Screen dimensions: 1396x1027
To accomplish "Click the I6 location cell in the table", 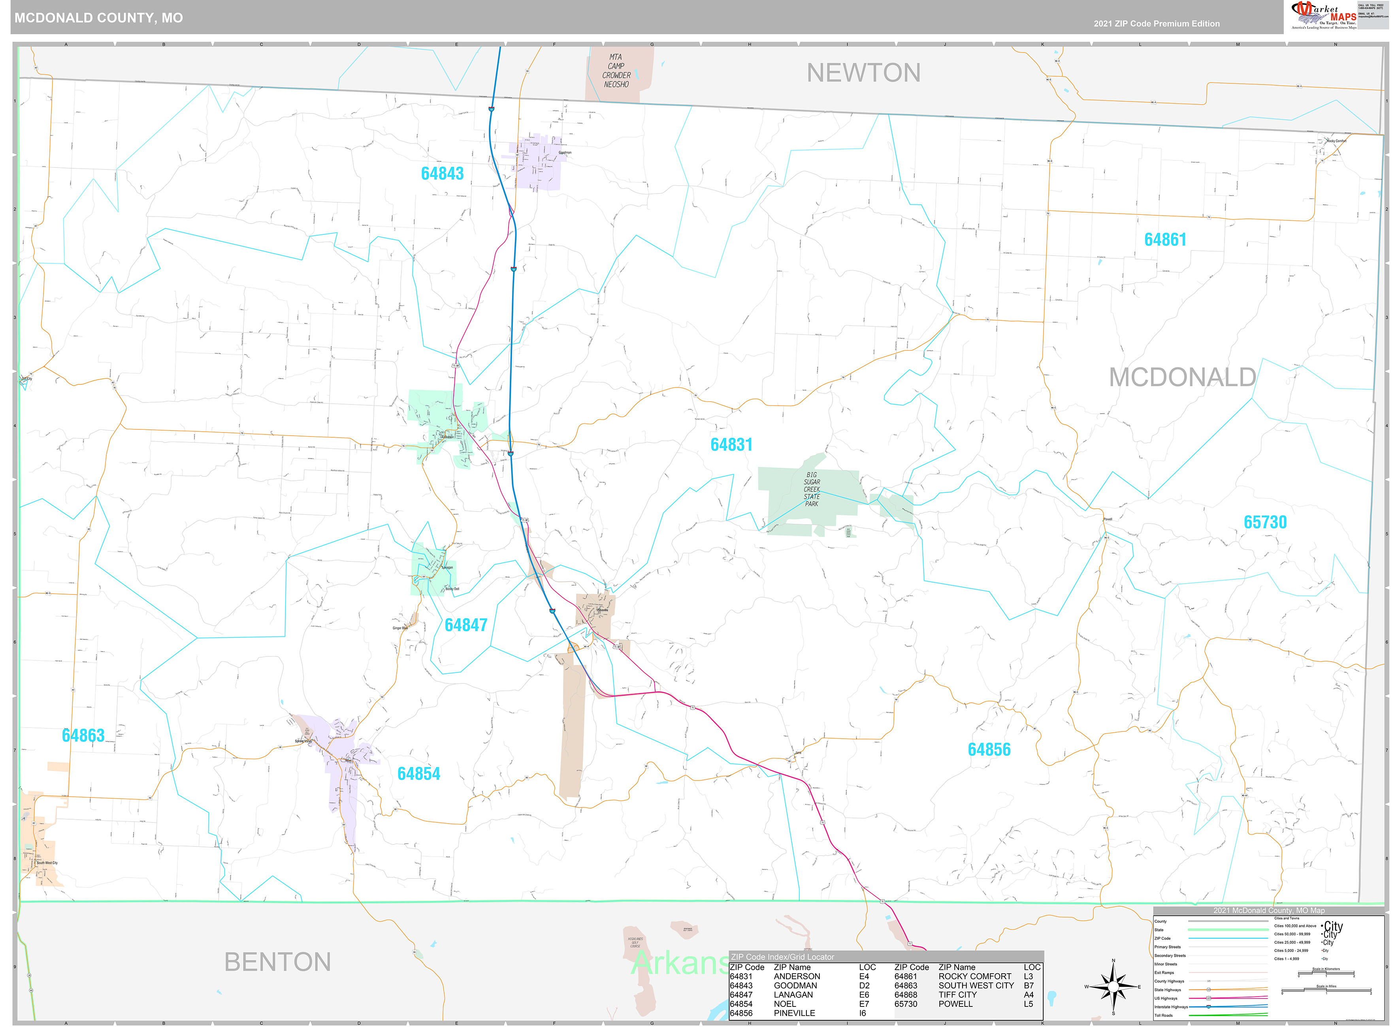I will [x=863, y=1013].
